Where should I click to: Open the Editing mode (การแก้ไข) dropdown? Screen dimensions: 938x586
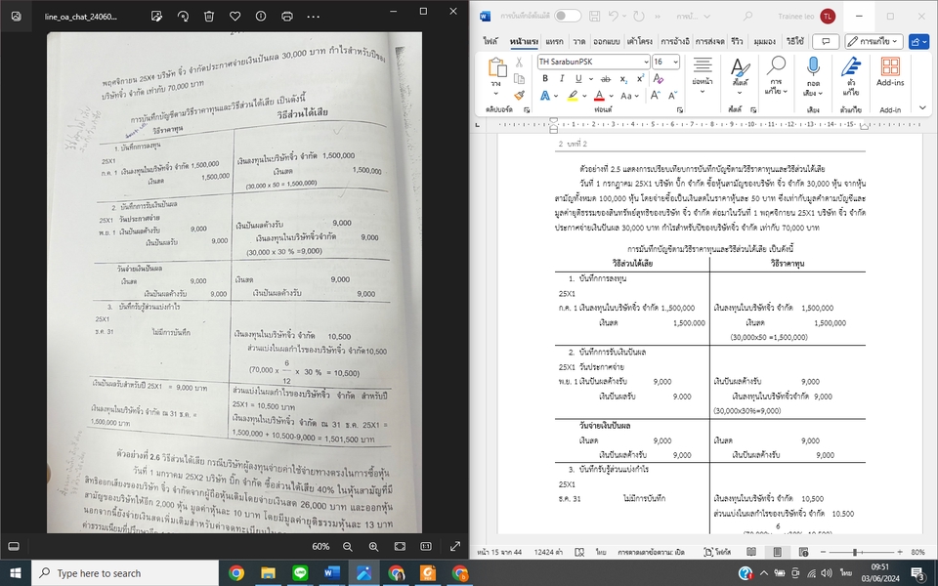pos(874,41)
